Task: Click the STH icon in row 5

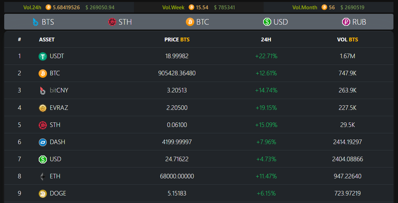Action: pyautogui.click(x=43, y=125)
